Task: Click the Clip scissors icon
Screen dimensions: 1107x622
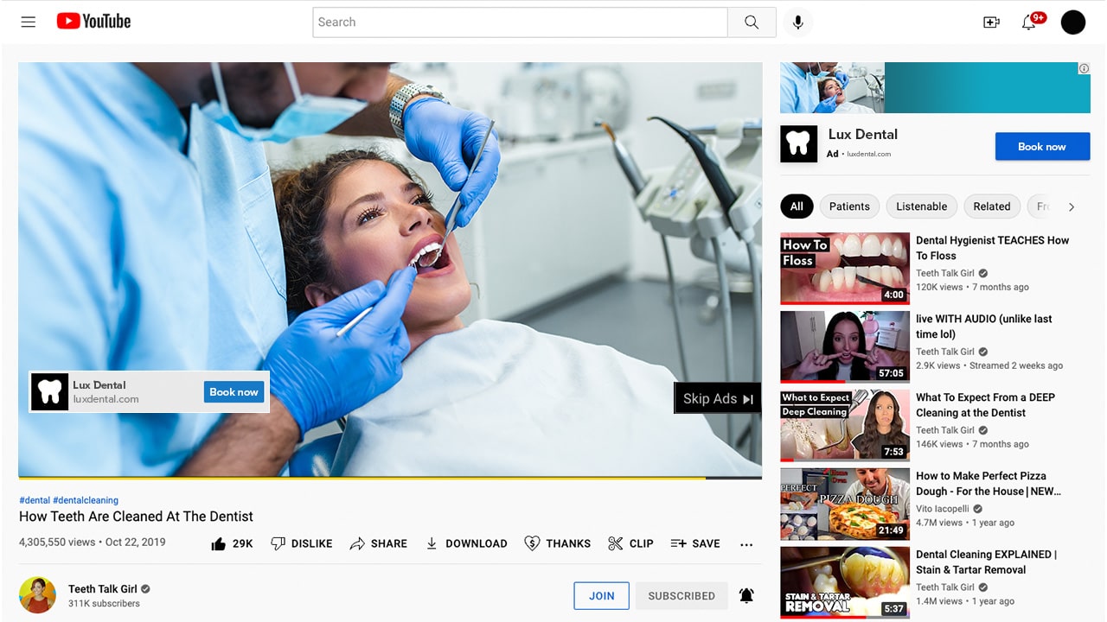Action: 616,543
